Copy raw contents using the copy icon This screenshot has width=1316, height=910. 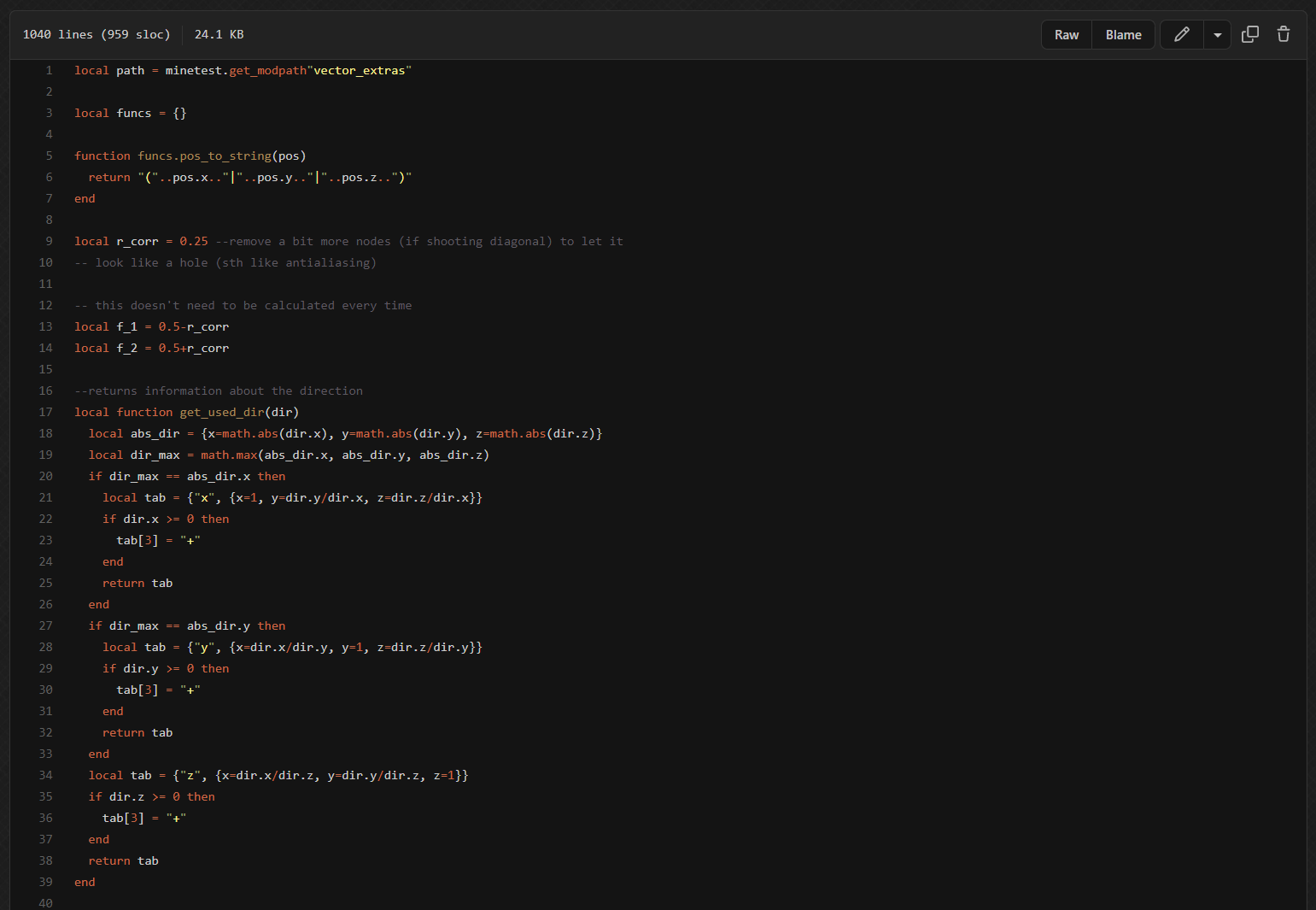(1249, 34)
